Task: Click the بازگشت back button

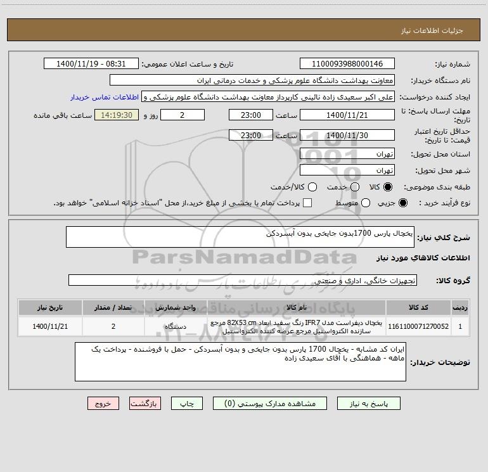Action: pos(145,404)
